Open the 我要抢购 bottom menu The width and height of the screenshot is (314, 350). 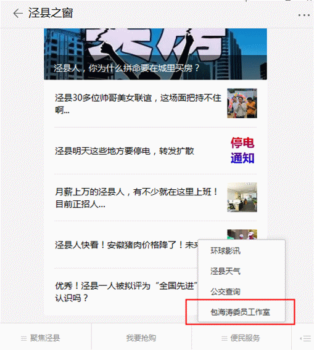(x=141, y=337)
